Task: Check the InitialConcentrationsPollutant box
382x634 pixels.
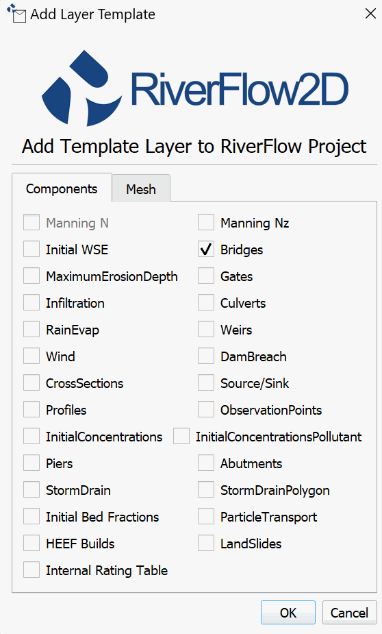Action: pos(181,437)
